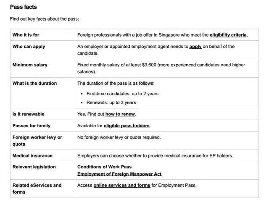Viewport: 269px width, 202px height.
Task: Click the 'Medical insurance' row label
Action: [32, 156]
